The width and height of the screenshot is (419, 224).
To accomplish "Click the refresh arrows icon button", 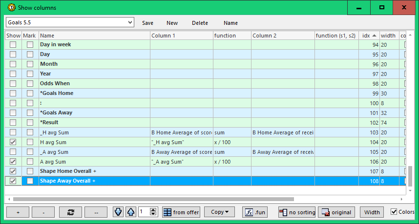I will tap(70, 212).
